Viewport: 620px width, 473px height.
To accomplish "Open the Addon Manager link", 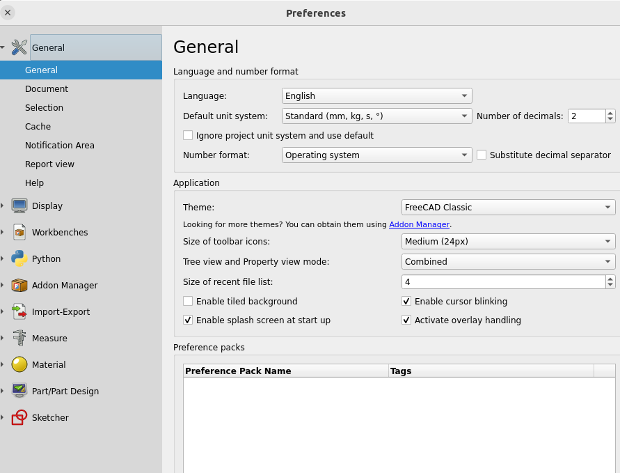I will click(x=419, y=224).
